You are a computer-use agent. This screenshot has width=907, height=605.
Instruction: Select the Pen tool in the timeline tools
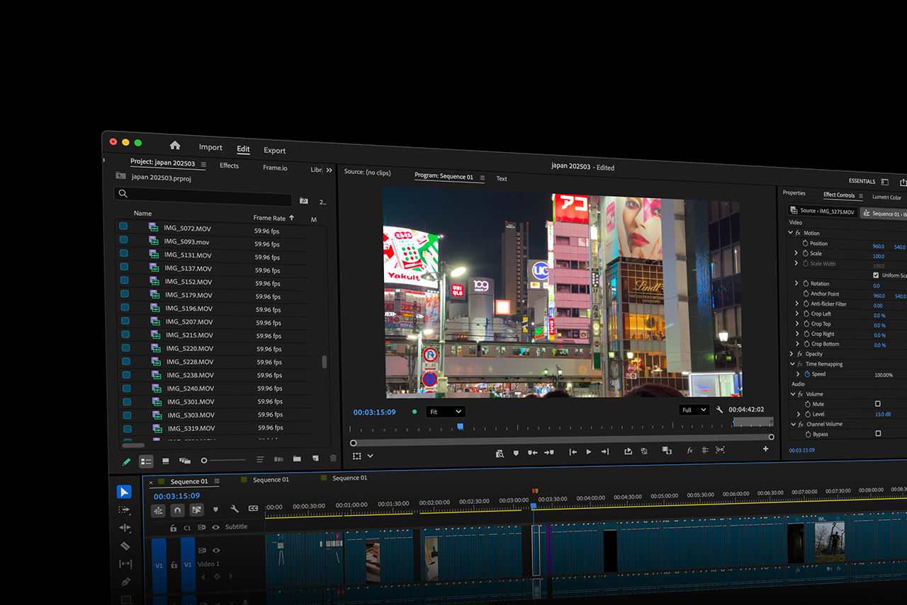(x=125, y=582)
